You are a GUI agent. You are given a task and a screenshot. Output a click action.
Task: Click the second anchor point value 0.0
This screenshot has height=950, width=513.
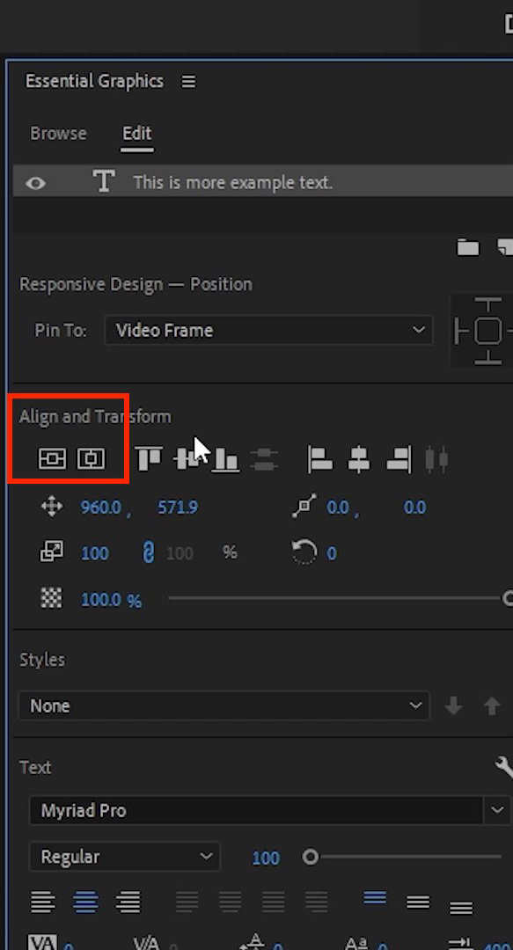(x=414, y=508)
